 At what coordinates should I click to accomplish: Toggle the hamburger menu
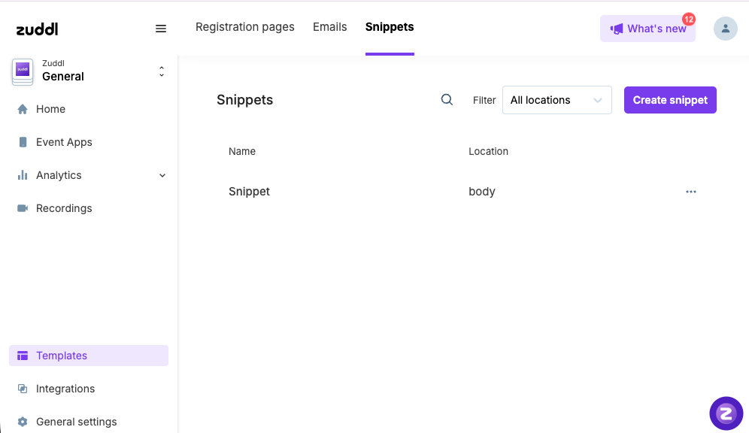161,29
